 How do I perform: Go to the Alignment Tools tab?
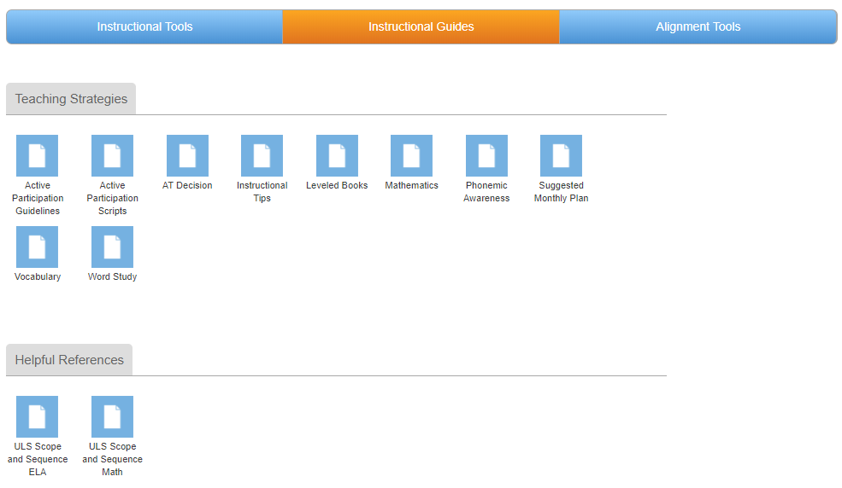pos(698,26)
